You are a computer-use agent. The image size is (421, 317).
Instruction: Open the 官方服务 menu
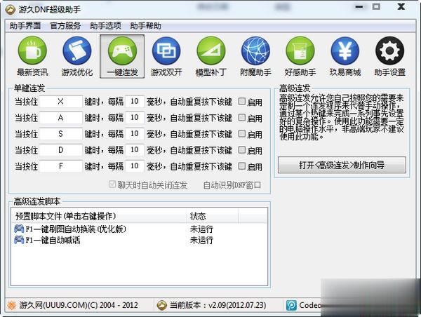tap(65, 26)
